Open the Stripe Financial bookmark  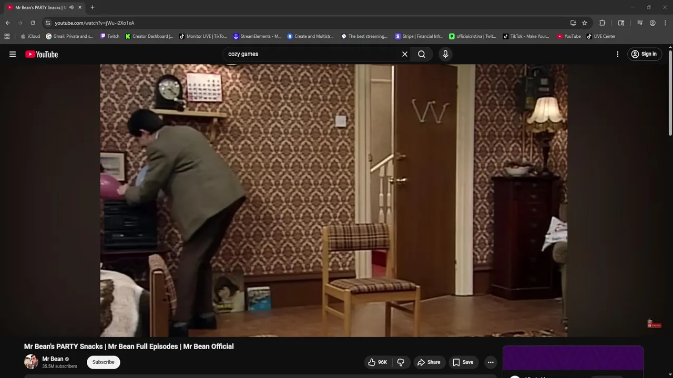[x=419, y=36]
